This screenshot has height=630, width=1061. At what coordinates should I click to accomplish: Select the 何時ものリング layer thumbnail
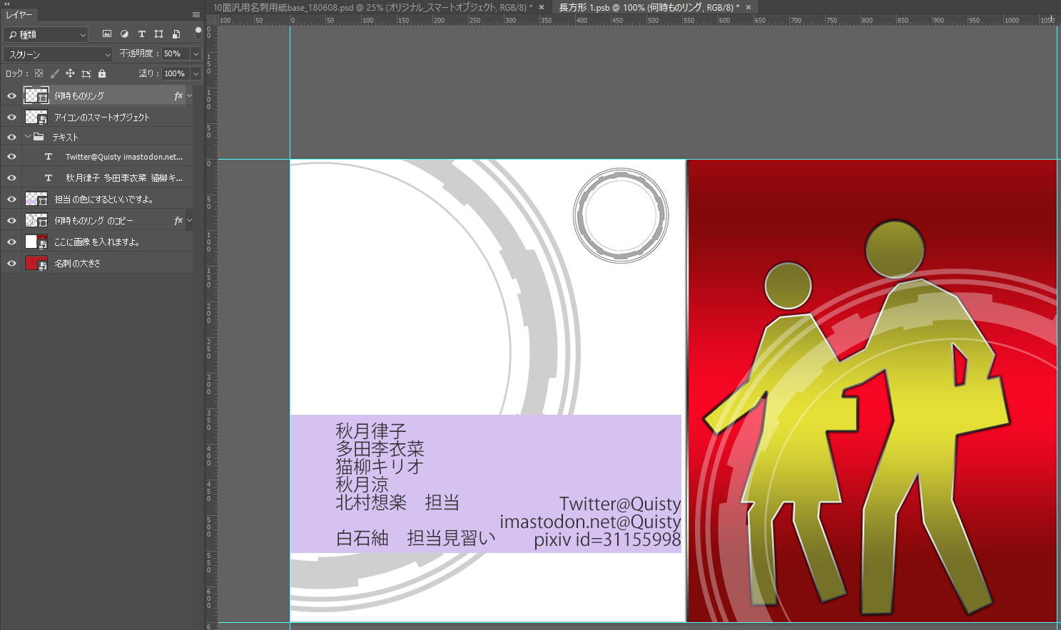(x=36, y=95)
